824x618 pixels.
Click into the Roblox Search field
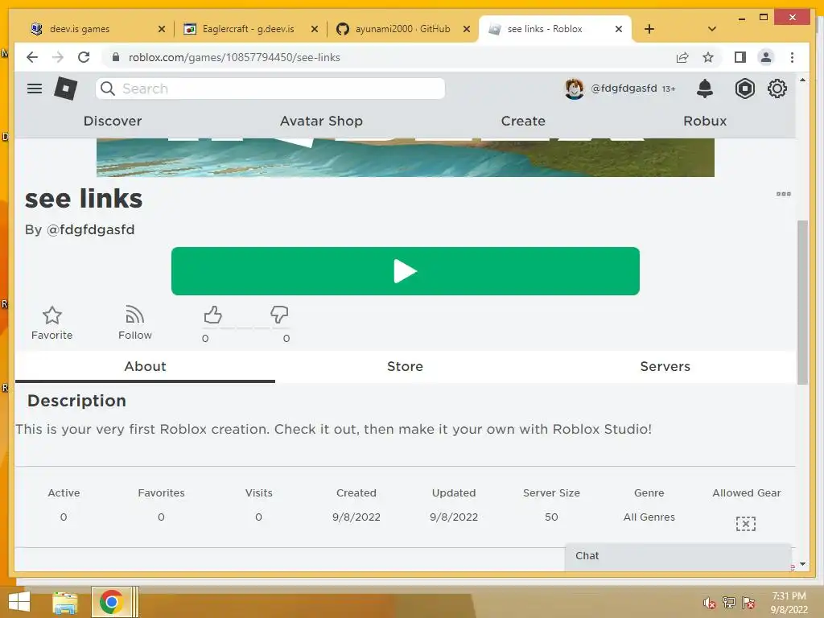(x=270, y=89)
